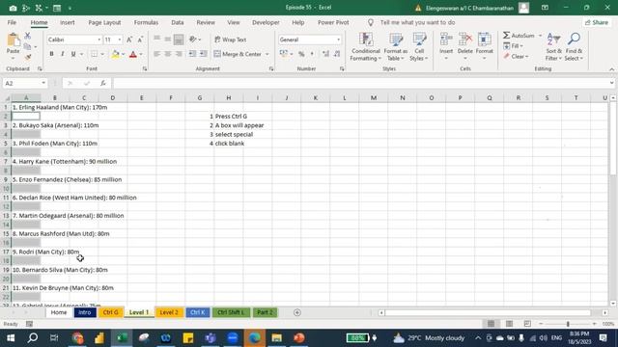Open the File tab
618x347 pixels.
pyautogui.click(x=12, y=22)
